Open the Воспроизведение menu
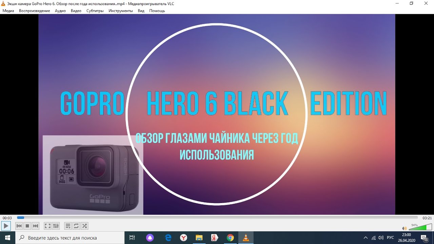The width and height of the screenshot is (434, 244). [x=34, y=11]
